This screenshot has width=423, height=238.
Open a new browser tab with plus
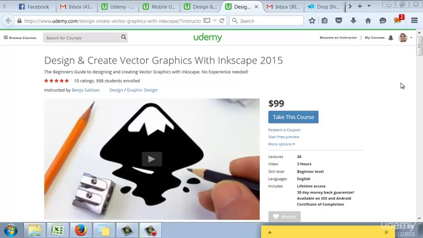(360, 6)
